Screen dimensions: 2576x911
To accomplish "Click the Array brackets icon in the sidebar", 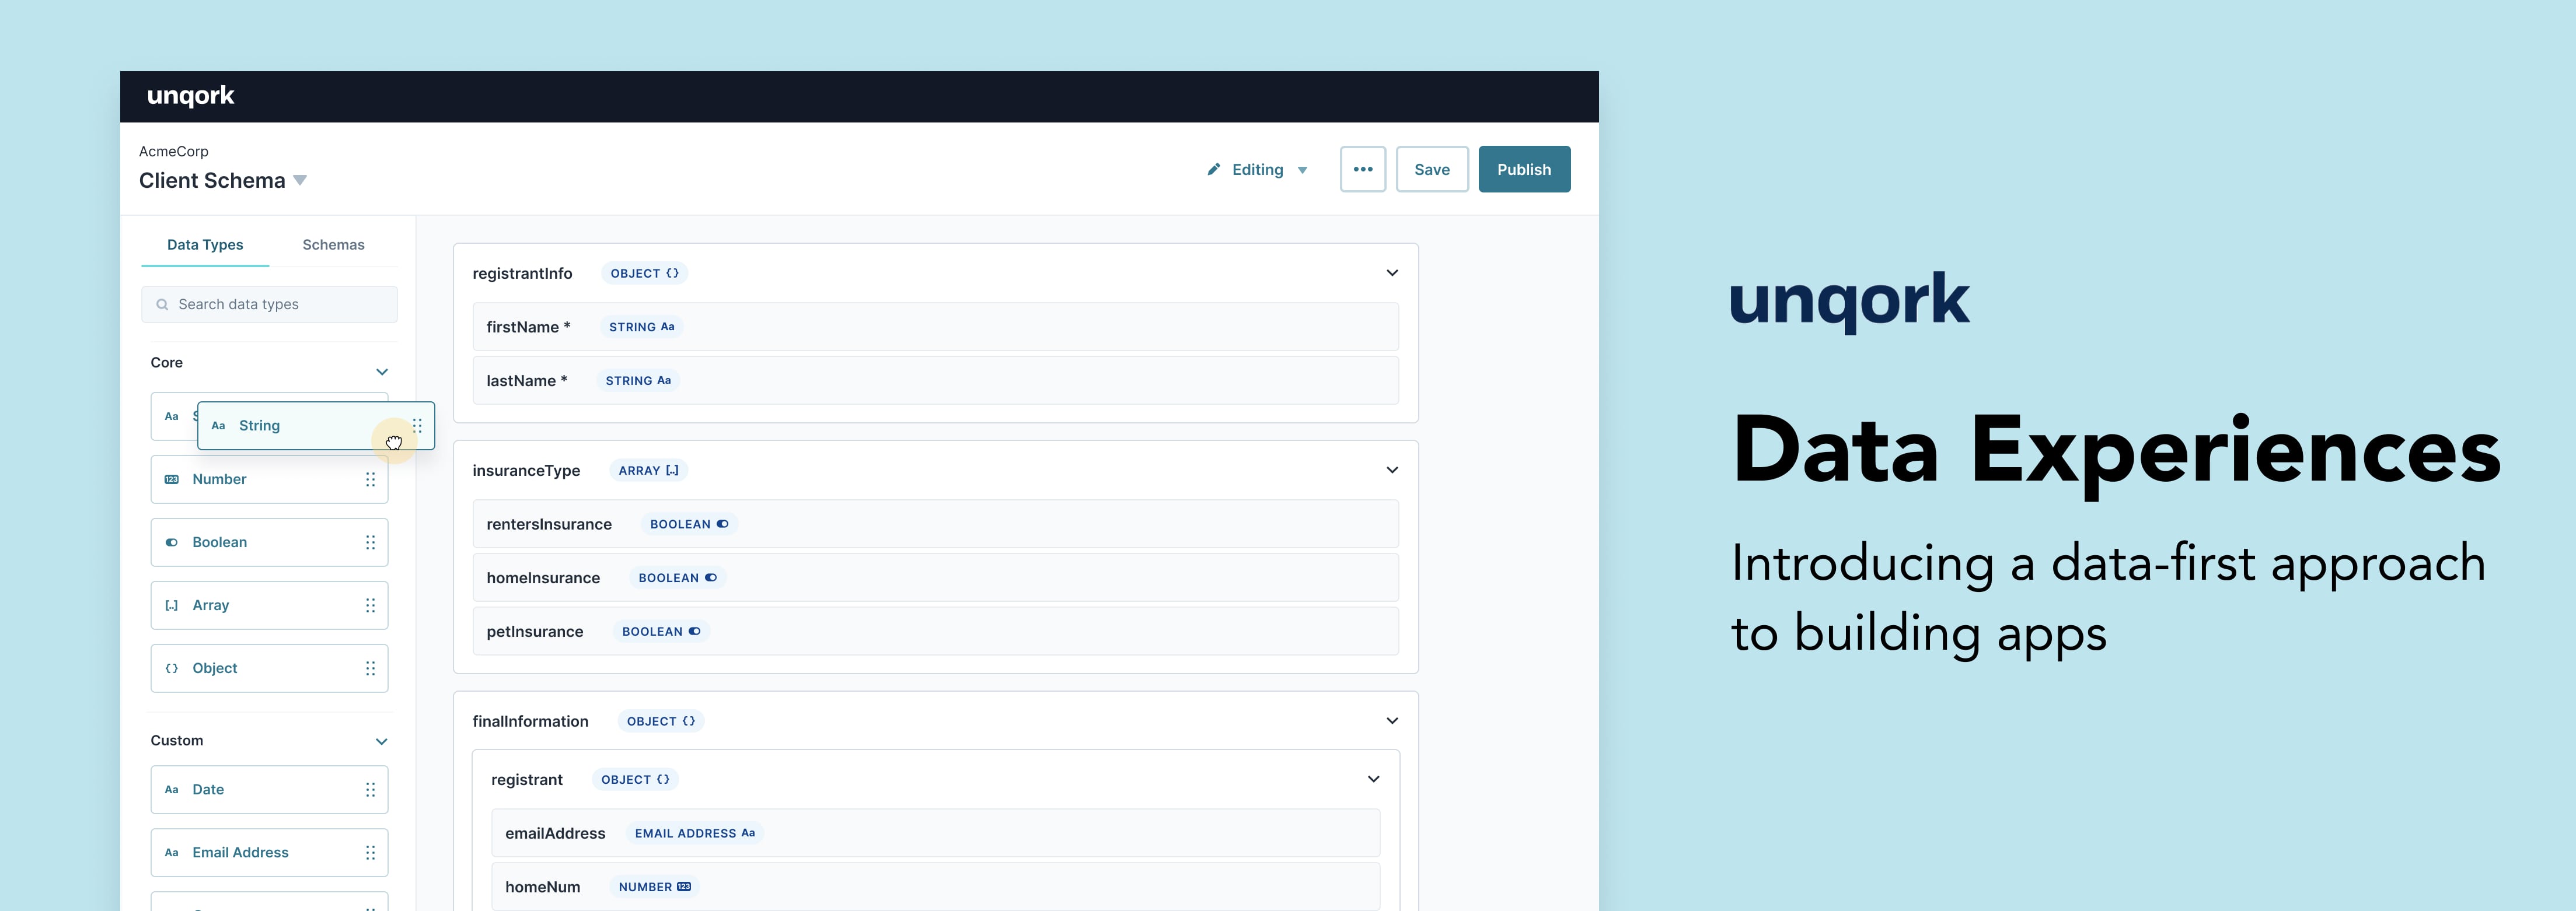I will 171,605.
